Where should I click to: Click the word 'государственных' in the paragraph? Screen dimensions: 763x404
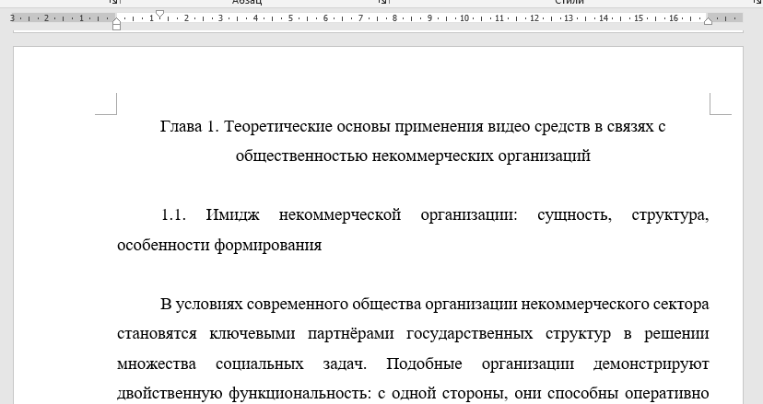(469, 334)
